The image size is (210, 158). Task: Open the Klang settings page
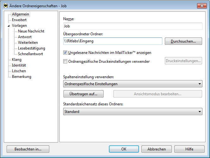click(x=17, y=60)
